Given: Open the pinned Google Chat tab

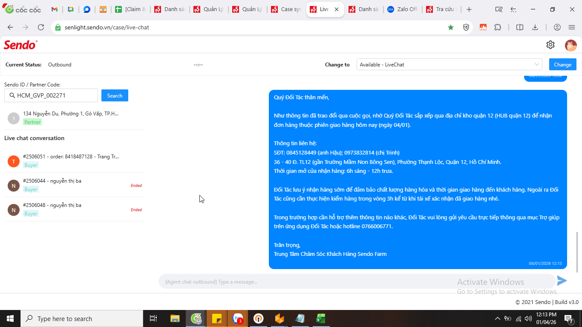Looking at the screenshot, I should (x=71, y=9).
